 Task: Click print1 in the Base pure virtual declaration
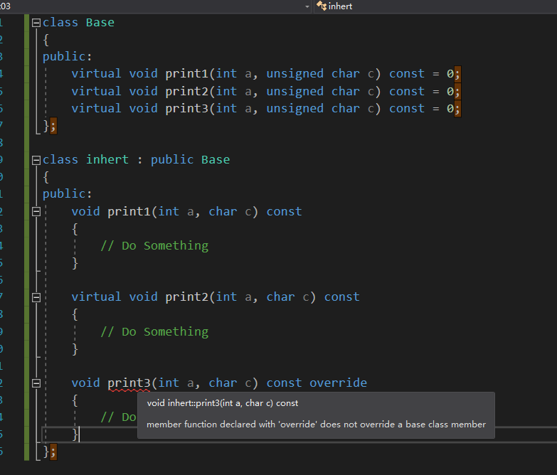[x=186, y=73]
